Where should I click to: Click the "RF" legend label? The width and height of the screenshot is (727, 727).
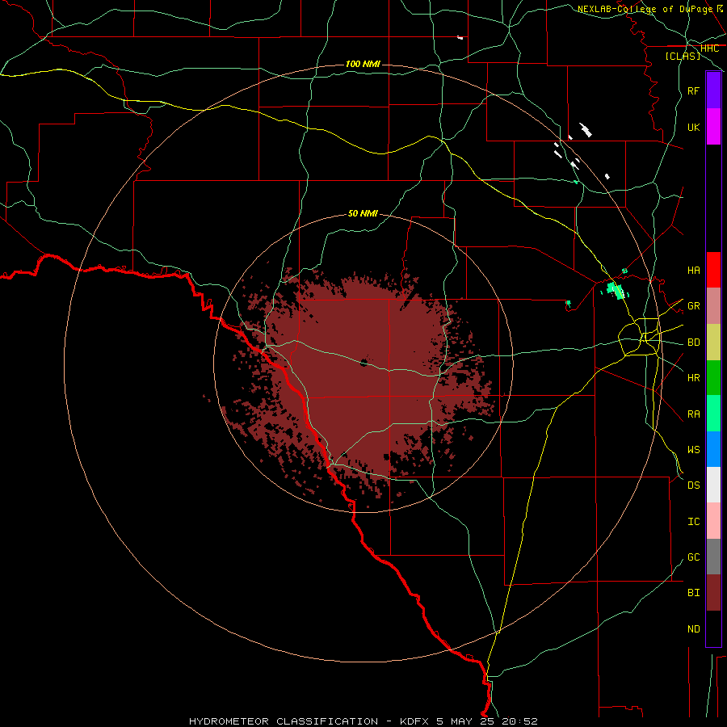click(693, 90)
